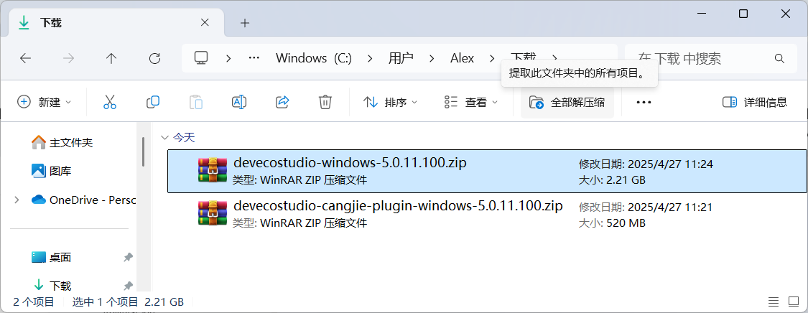Image resolution: width=808 pixels, height=313 pixels.
Task: Switch to details list view icon
Action: point(774,302)
